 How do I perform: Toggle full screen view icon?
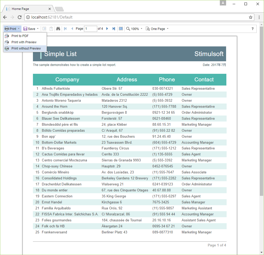121,29
